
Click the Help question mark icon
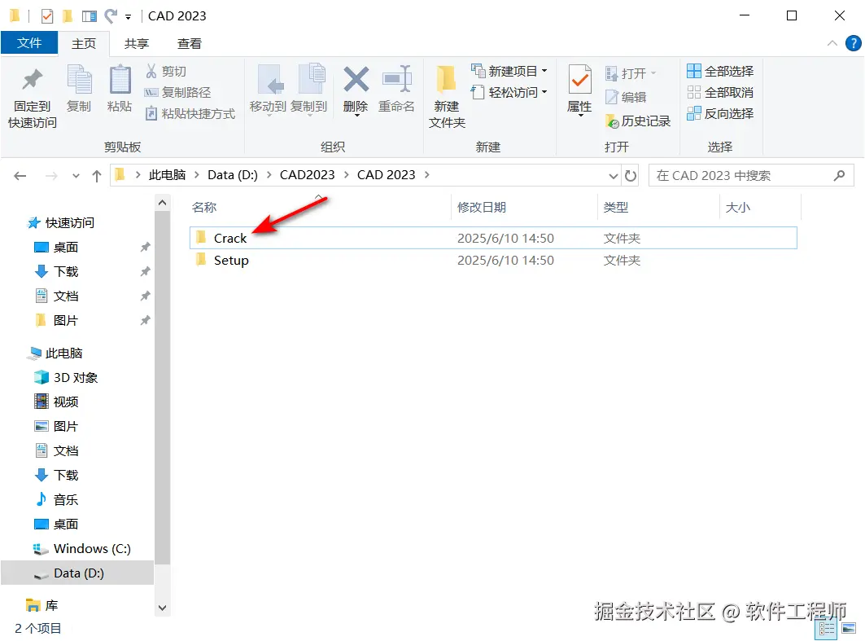[x=853, y=43]
